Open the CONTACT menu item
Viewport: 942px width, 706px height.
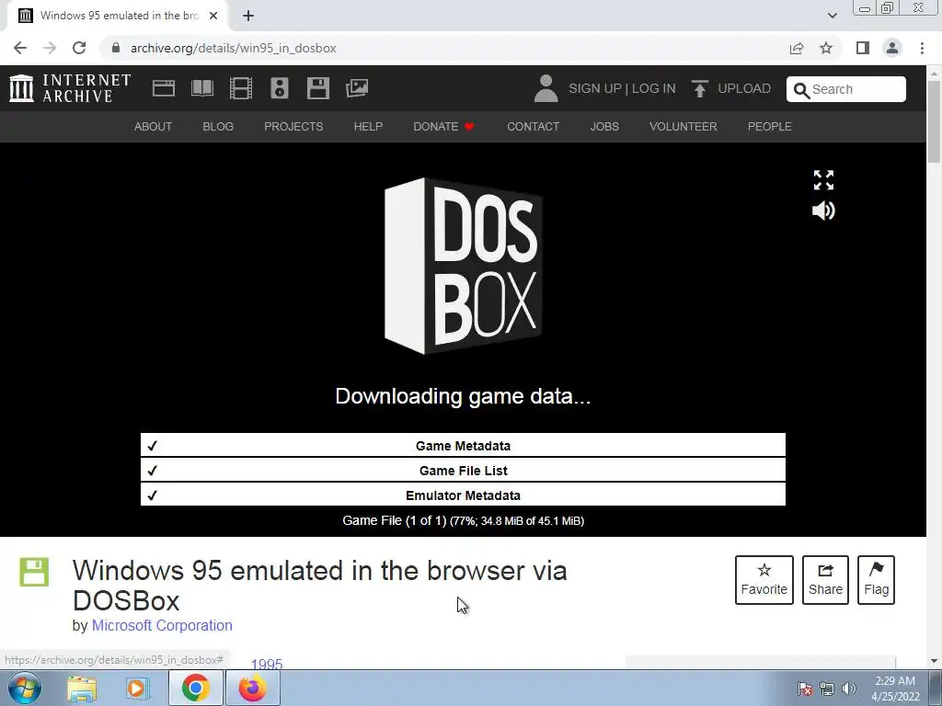[x=533, y=127]
